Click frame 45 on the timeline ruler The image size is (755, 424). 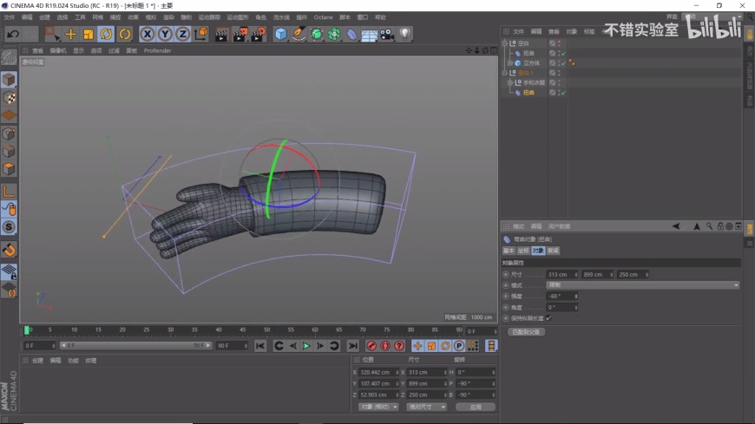click(x=243, y=330)
